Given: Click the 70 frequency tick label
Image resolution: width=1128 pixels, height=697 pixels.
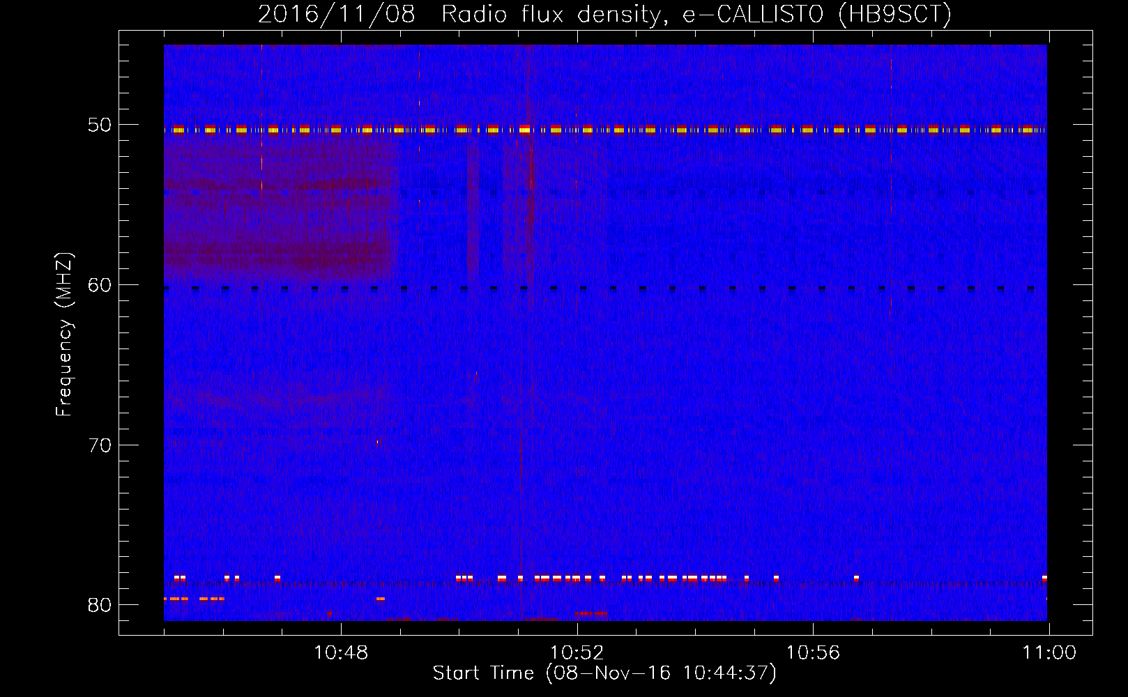Looking at the screenshot, I should click(x=99, y=445).
